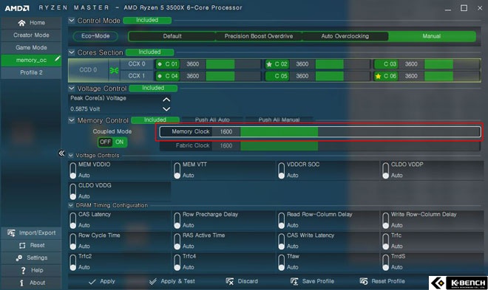This screenshot has width=488, height=290.
Task: Decrease Peak Core(s) Voltage with down arrow
Action: pos(166,109)
